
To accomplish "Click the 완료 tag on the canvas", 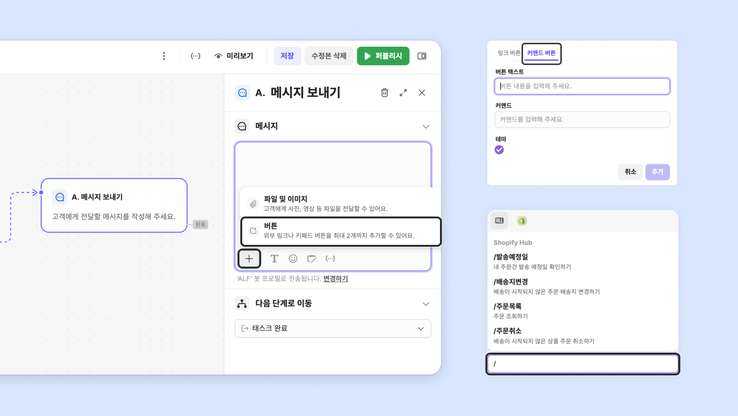I will (201, 225).
